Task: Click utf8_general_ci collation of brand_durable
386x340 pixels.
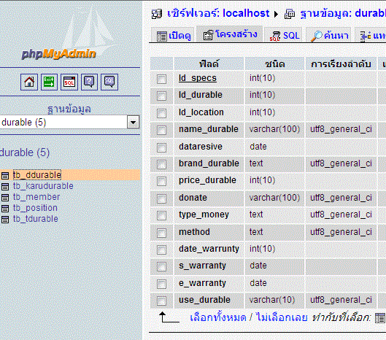Action: click(341, 163)
